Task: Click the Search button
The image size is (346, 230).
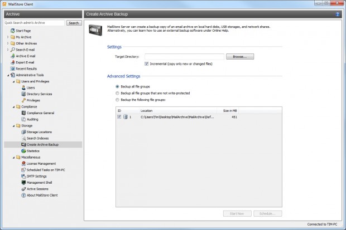Action: click(x=74, y=23)
